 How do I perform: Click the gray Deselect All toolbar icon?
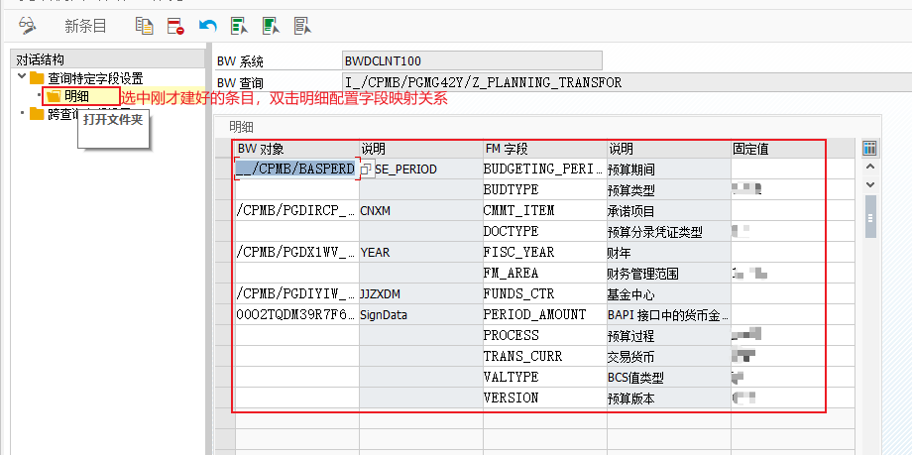[302, 26]
